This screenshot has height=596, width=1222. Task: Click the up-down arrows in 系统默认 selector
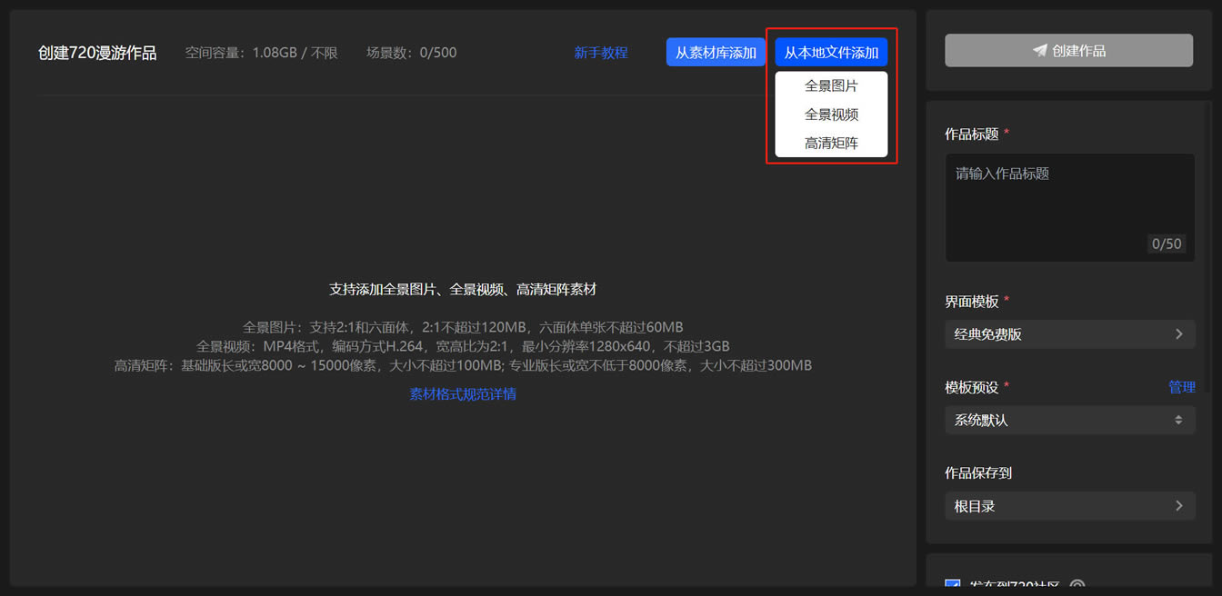pos(1178,420)
